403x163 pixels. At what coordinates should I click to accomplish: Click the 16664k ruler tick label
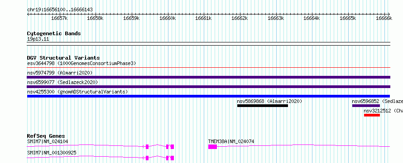tap(312, 18)
